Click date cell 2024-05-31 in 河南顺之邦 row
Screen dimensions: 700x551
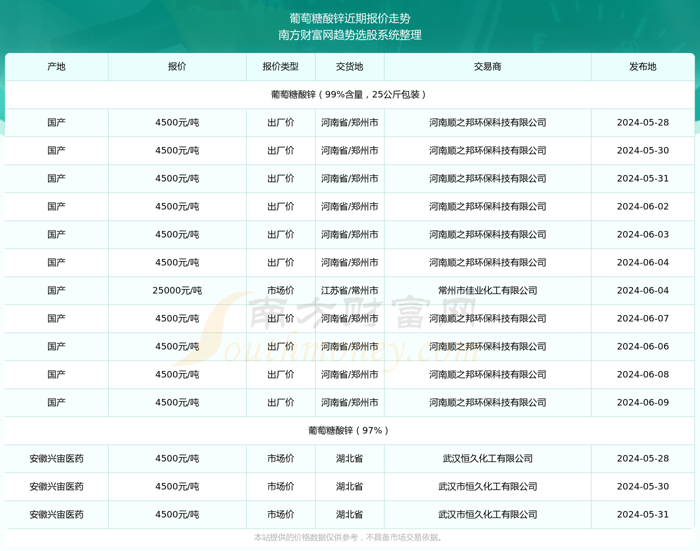(x=643, y=178)
